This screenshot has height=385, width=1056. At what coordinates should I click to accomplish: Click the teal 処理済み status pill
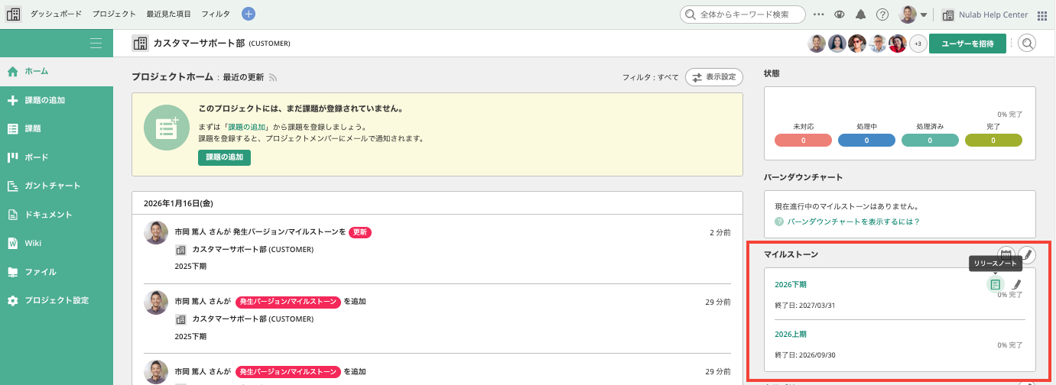click(930, 141)
